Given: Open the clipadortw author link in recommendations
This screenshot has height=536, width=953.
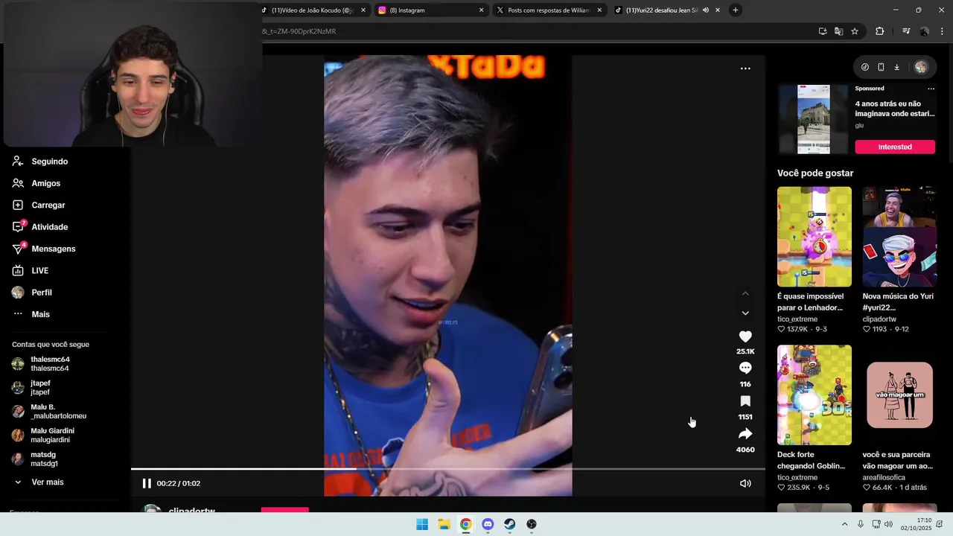Looking at the screenshot, I should (879, 319).
